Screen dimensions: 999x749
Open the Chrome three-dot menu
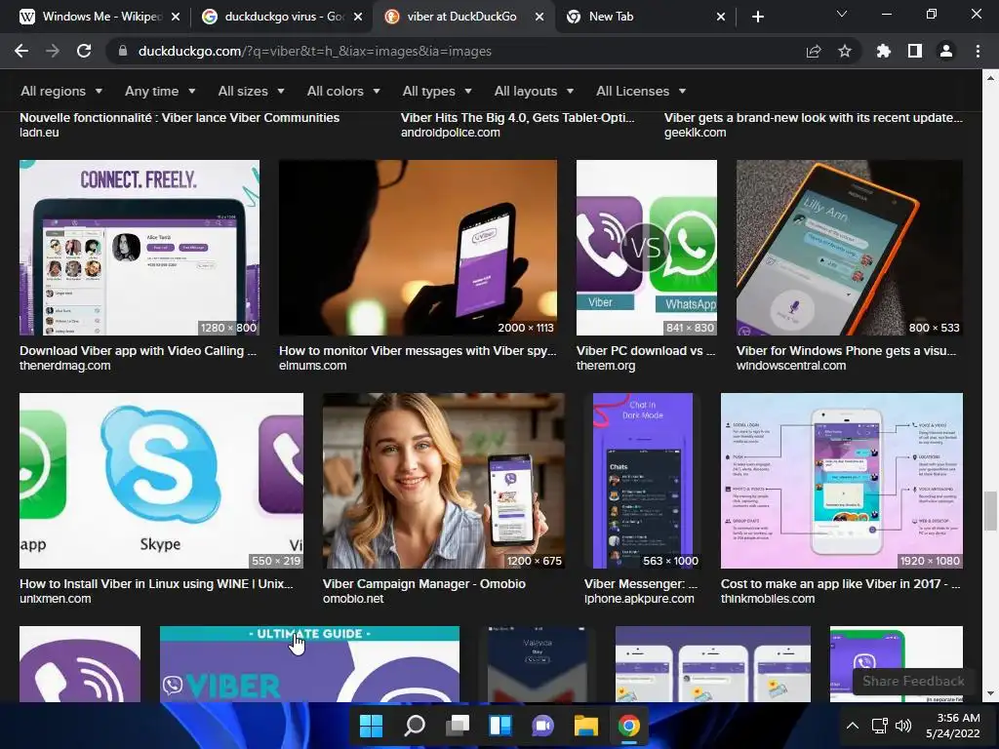tap(978, 51)
